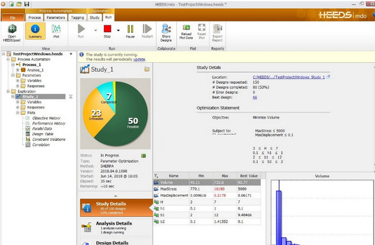Select the Run ribbon tab
This screenshot has width=375, height=245.
pyautogui.click(x=108, y=17)
